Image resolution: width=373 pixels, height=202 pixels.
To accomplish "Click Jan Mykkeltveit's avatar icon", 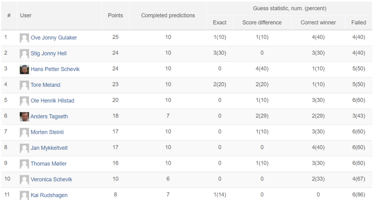I will click(24, 148).
